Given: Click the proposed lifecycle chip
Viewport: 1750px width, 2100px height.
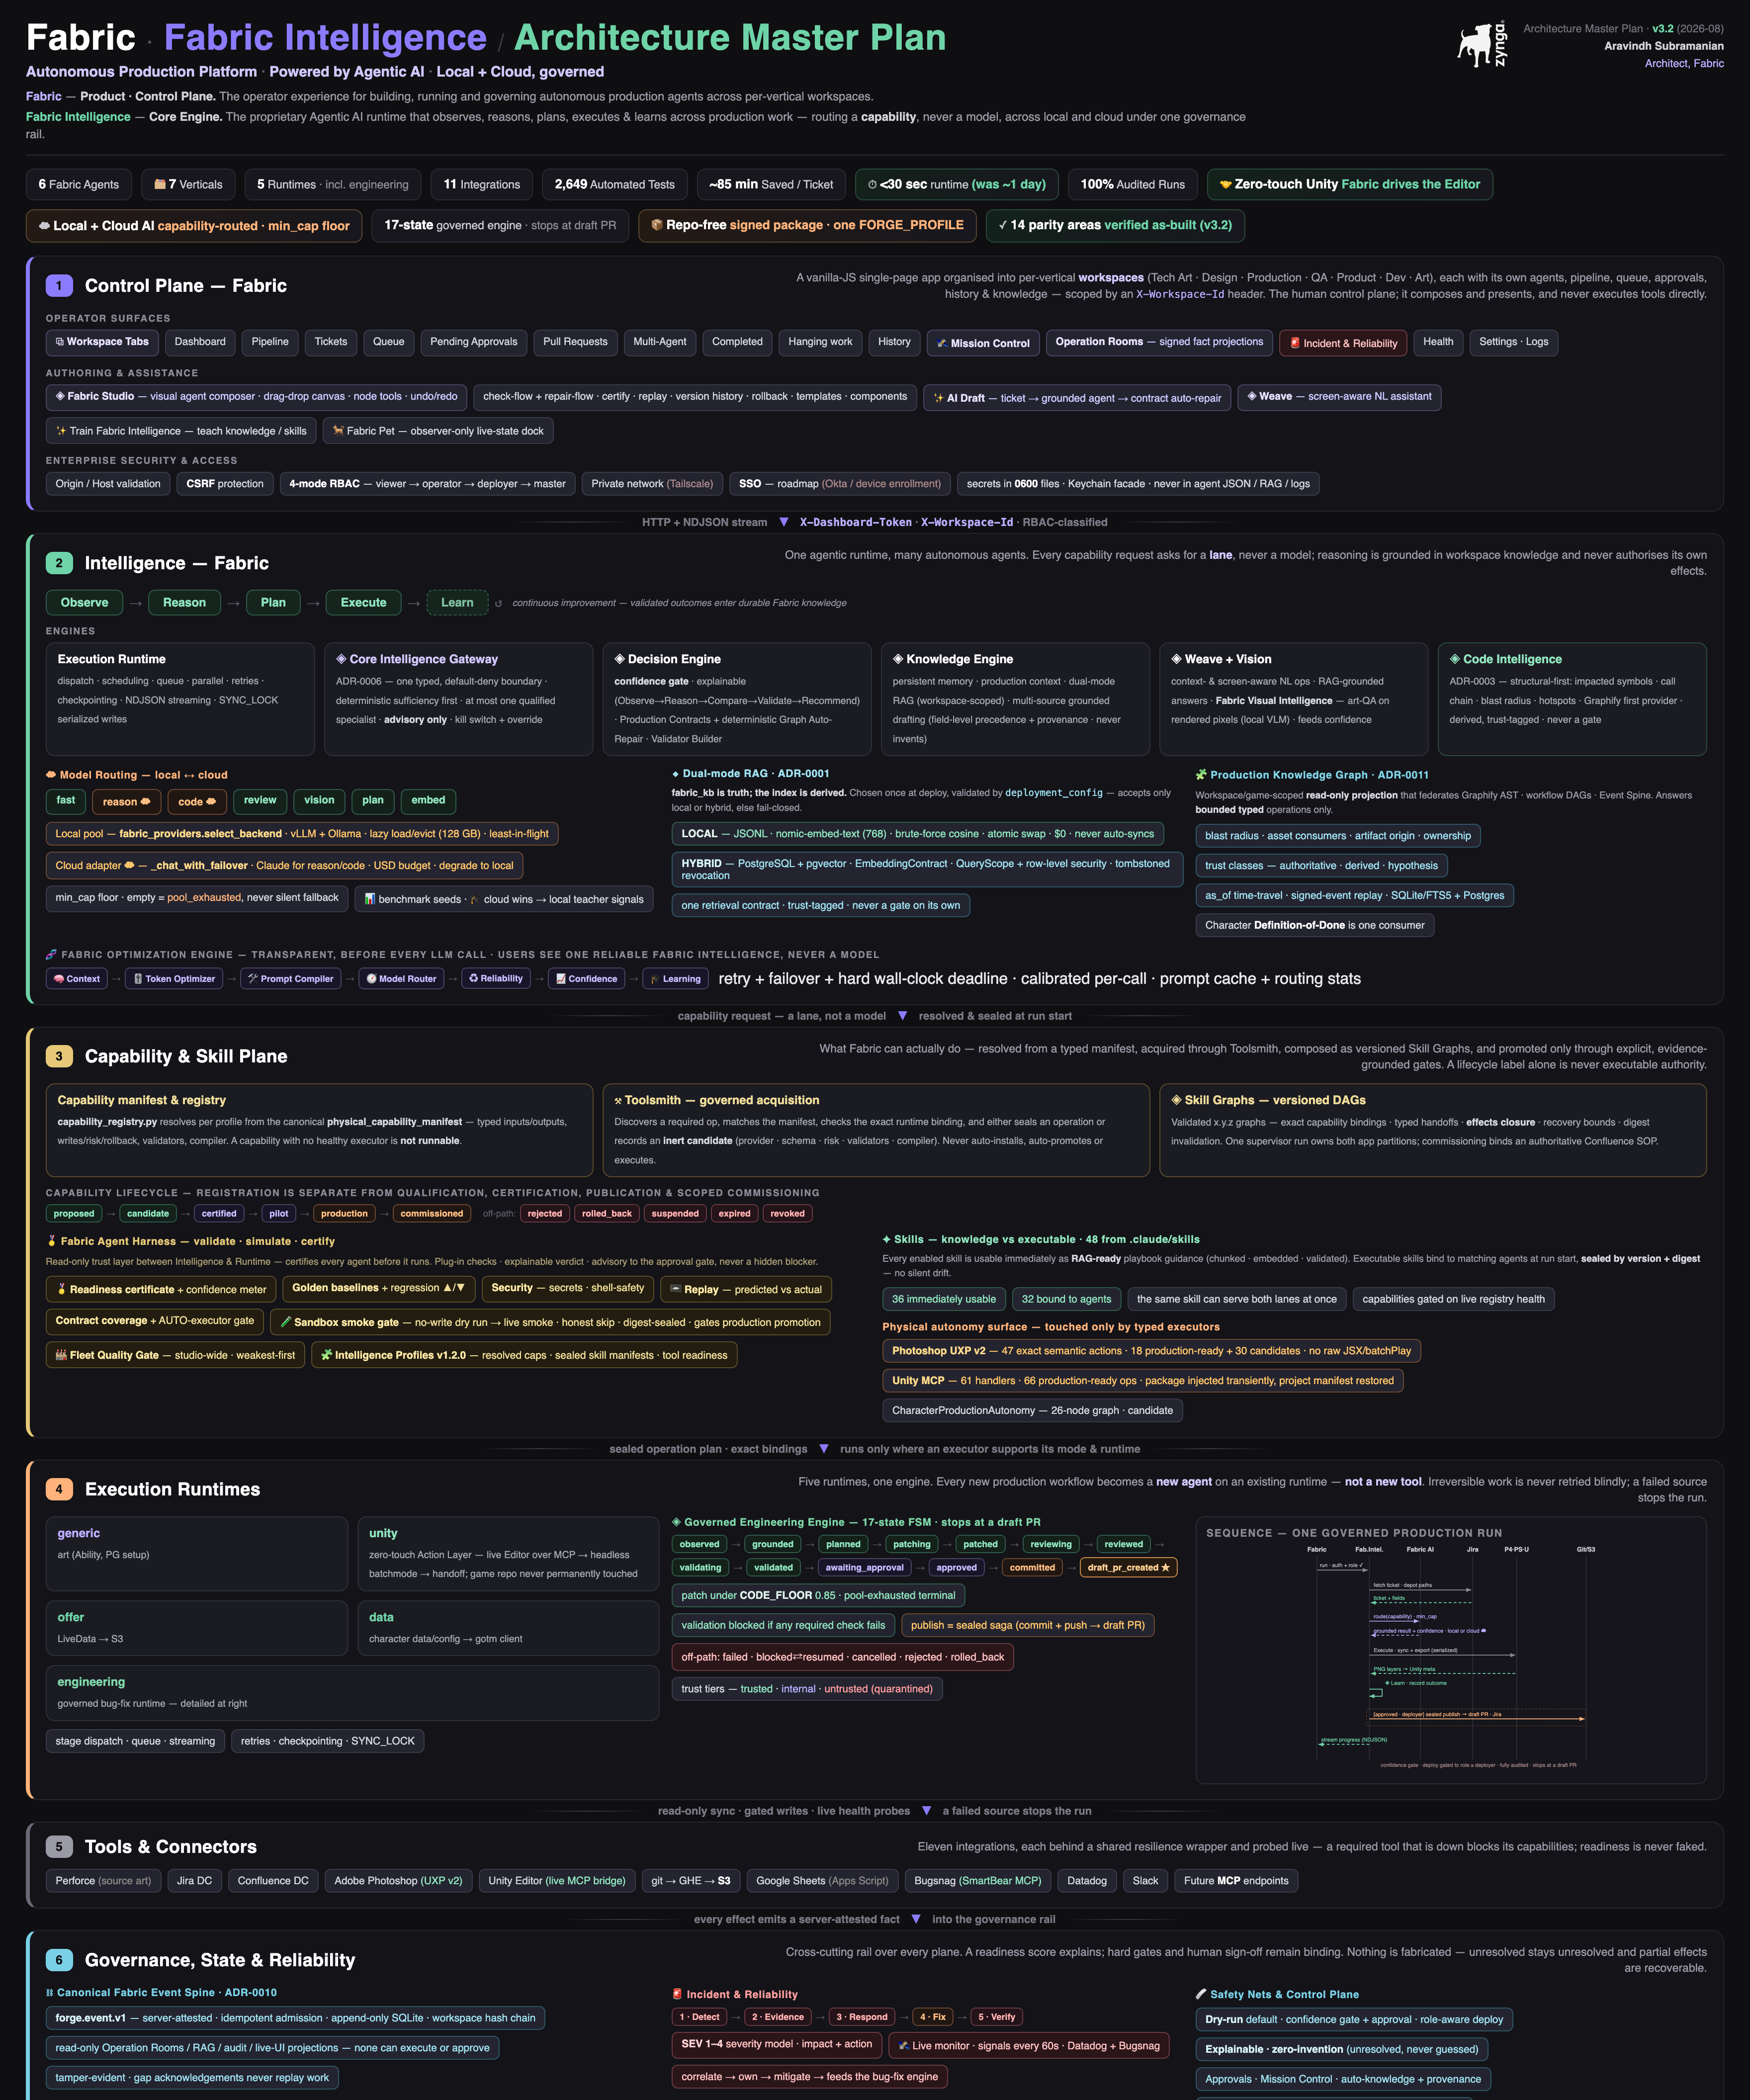Looking at the screenshot, I should (x=74, y=1214).
